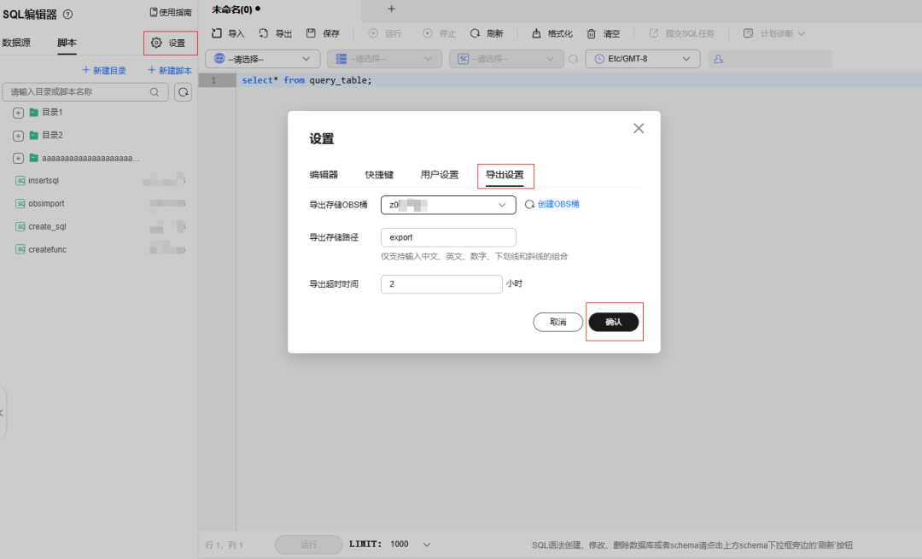Open the 使用指南 usage guide

pos(171,12)
